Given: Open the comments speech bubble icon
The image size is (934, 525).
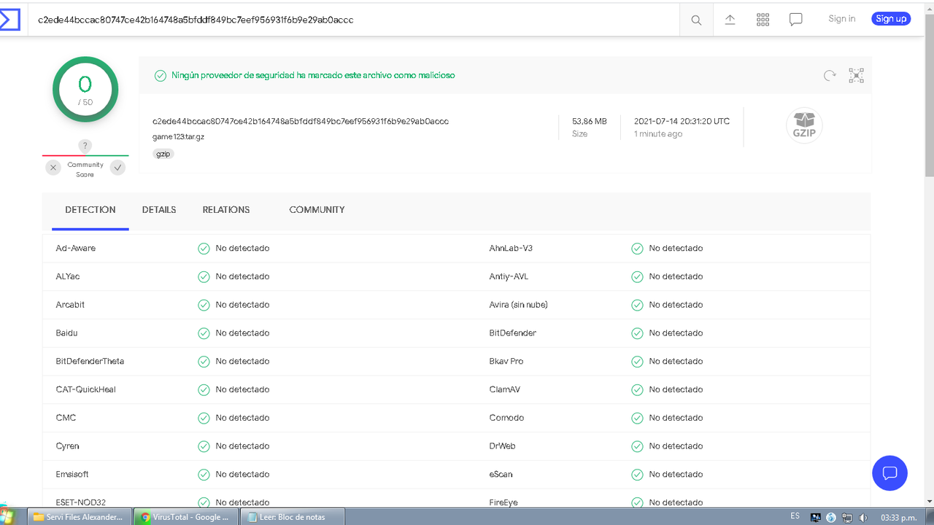Looking at the screenshot, I should point(796,20).
